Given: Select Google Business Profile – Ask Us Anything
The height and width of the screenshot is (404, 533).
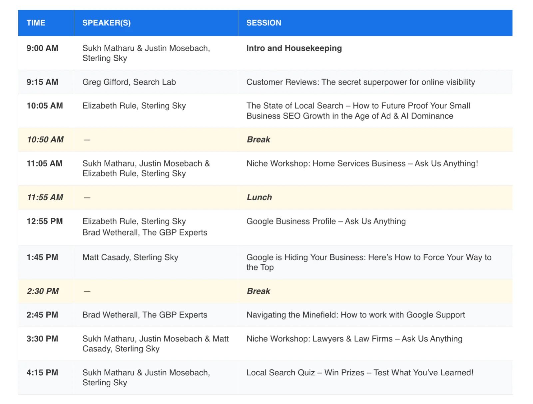Looking at the screenshot, I should pos(326,221).
